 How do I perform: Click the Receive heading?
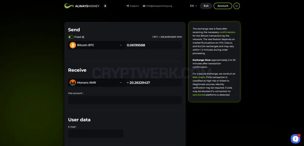(x=77, y=70)
